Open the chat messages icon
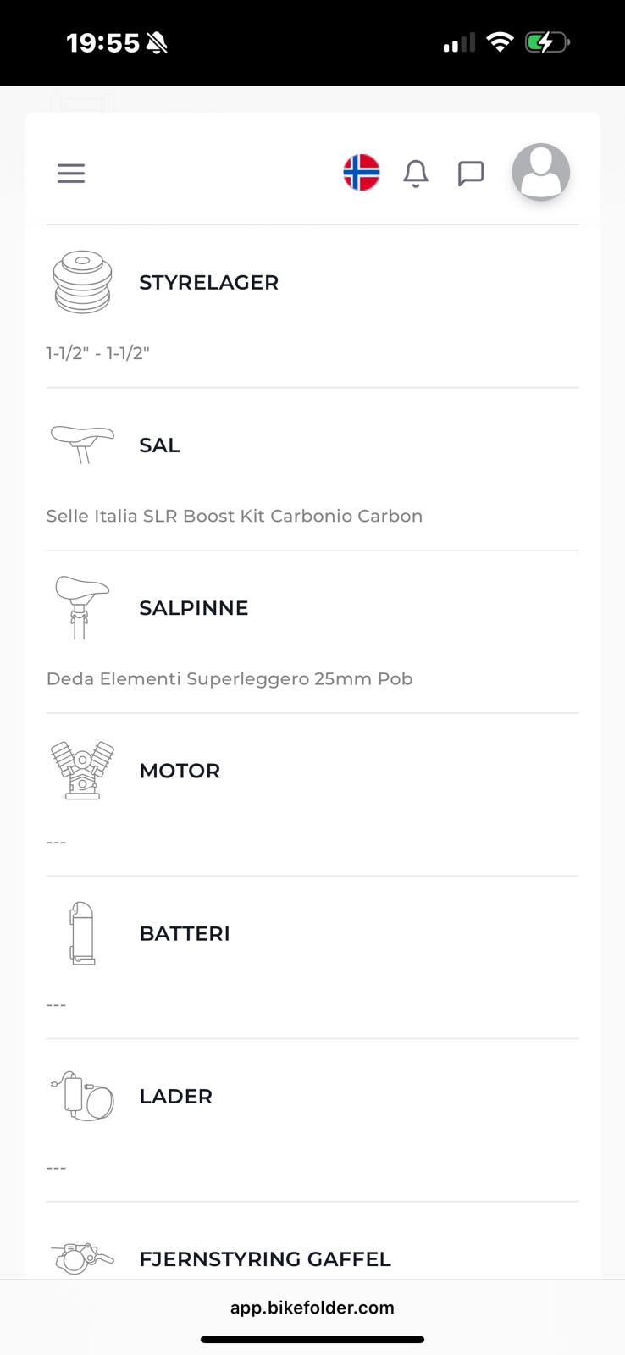Viewport: 625px width, 1355px height. (x=471, y=174)
